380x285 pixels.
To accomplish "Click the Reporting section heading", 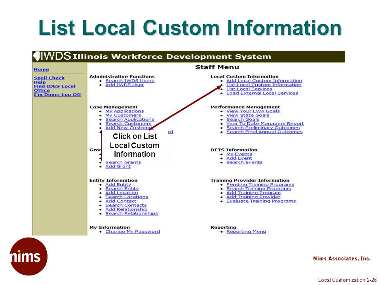I will 223,228.
